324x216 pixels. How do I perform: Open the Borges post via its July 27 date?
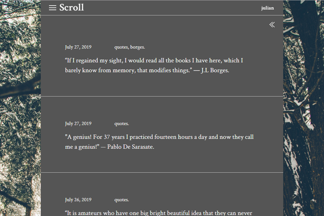(78, 47)
